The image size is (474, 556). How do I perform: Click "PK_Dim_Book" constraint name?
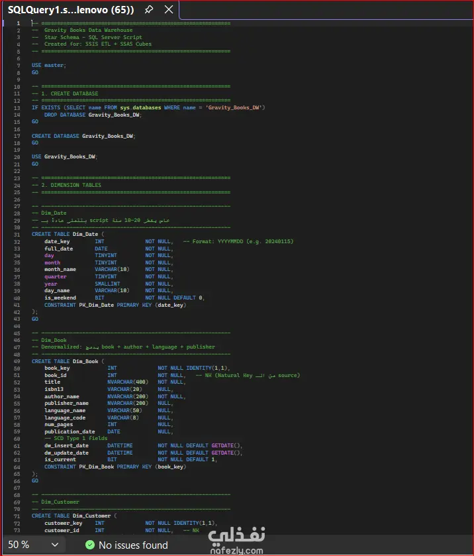tap(97, 467)
